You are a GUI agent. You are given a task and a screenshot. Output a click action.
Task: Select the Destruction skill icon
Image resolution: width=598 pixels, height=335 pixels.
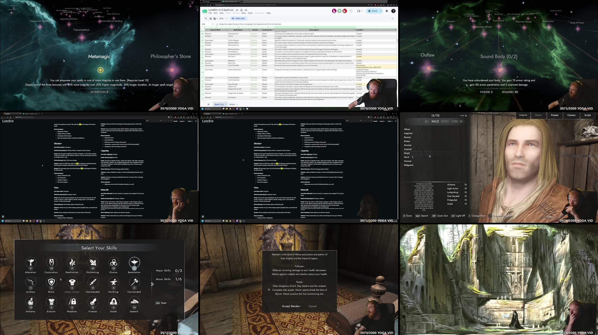pyautogui.click(x=72, y=262)
